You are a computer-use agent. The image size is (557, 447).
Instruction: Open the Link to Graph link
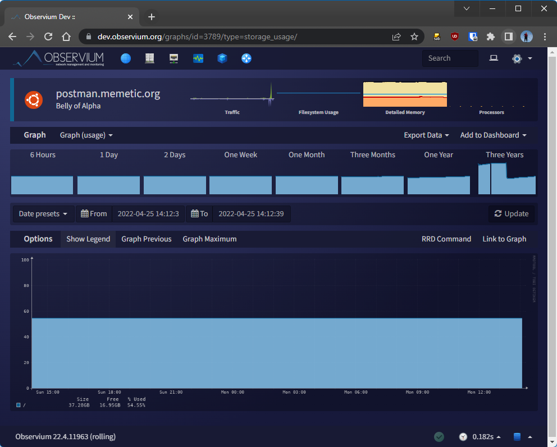tap(504, 239)
